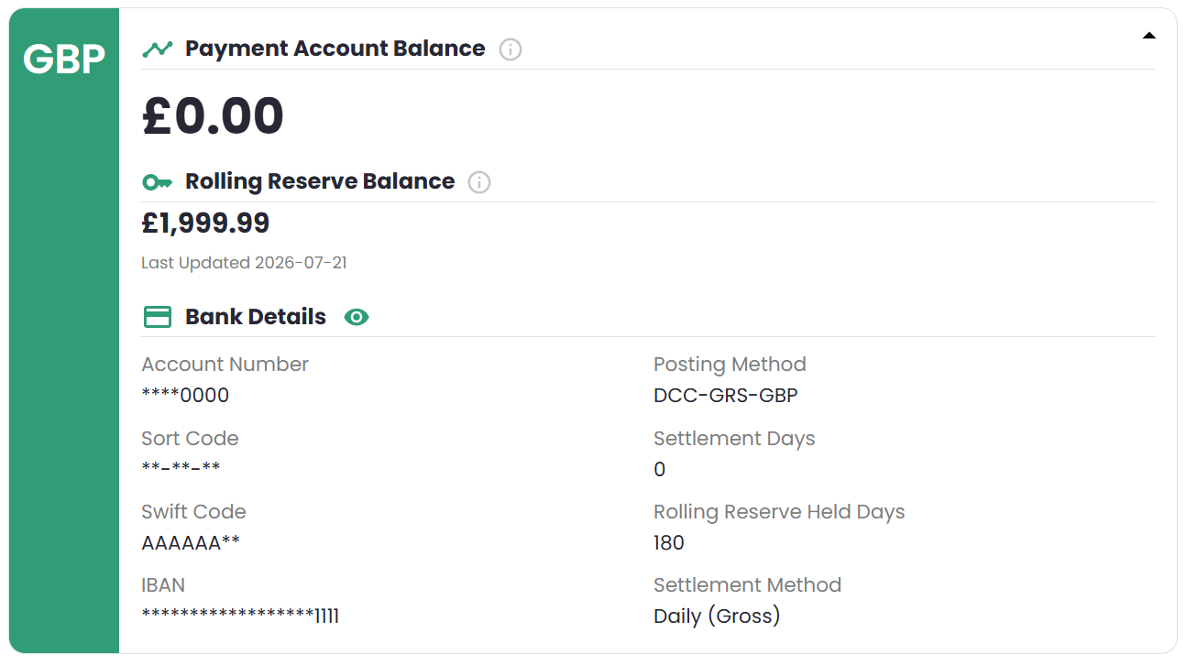Screen dimensions: 1186x665
Task: Collapse the GBP account card arrow
Action: click(x=1148, y=36)
